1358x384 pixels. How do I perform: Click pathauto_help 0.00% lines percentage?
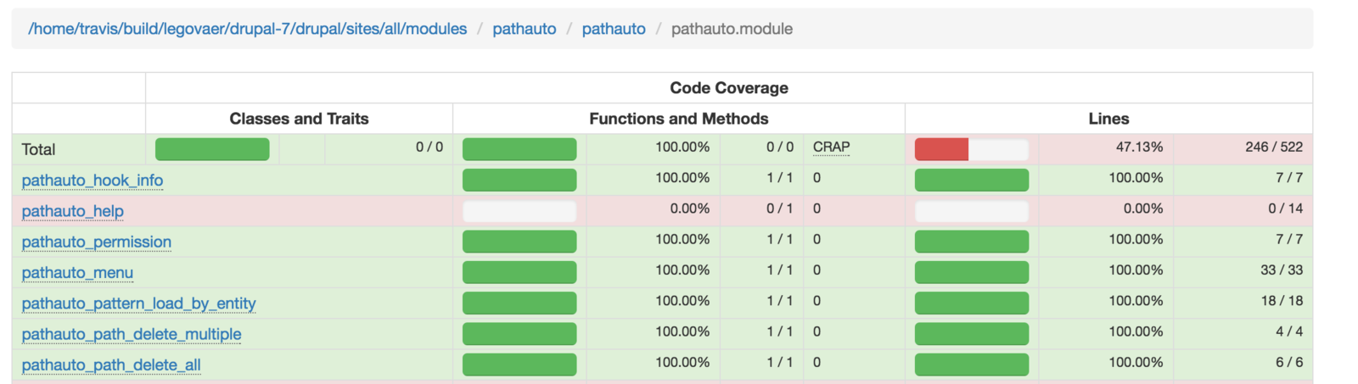coord(1143,209)
